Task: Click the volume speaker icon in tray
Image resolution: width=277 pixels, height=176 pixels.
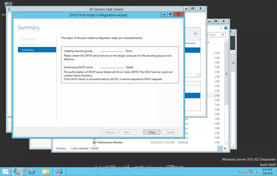Action: point(256,172)
